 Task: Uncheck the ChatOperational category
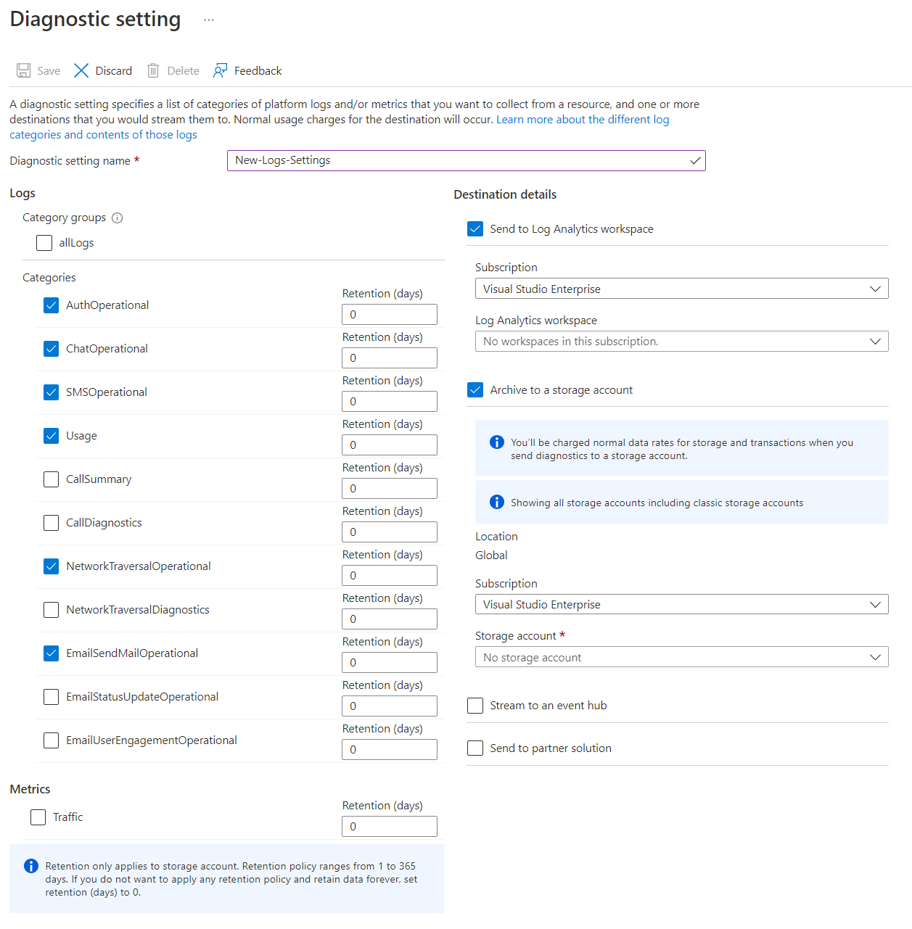tap(51, 349)
